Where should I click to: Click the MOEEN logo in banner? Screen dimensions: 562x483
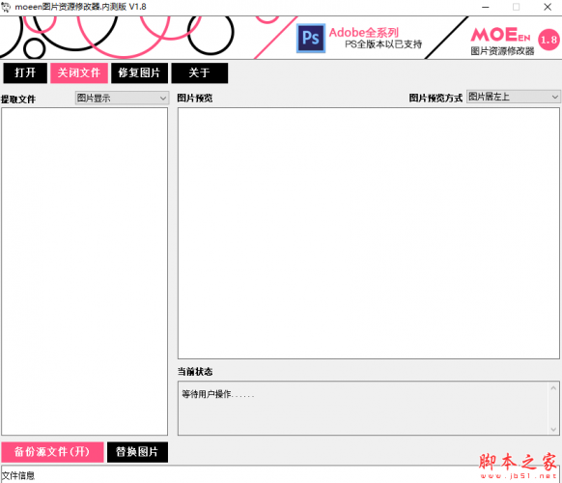(x=501, y=35)
